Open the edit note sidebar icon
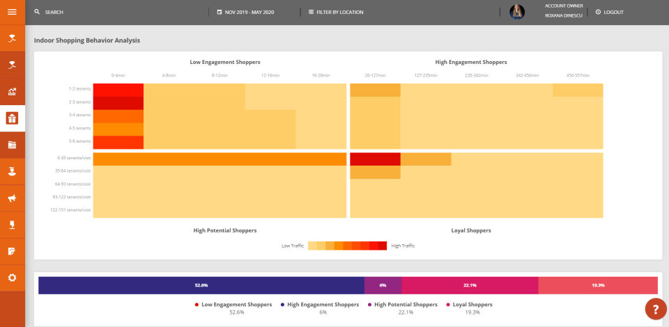669x327 pixels. (12, 251)
